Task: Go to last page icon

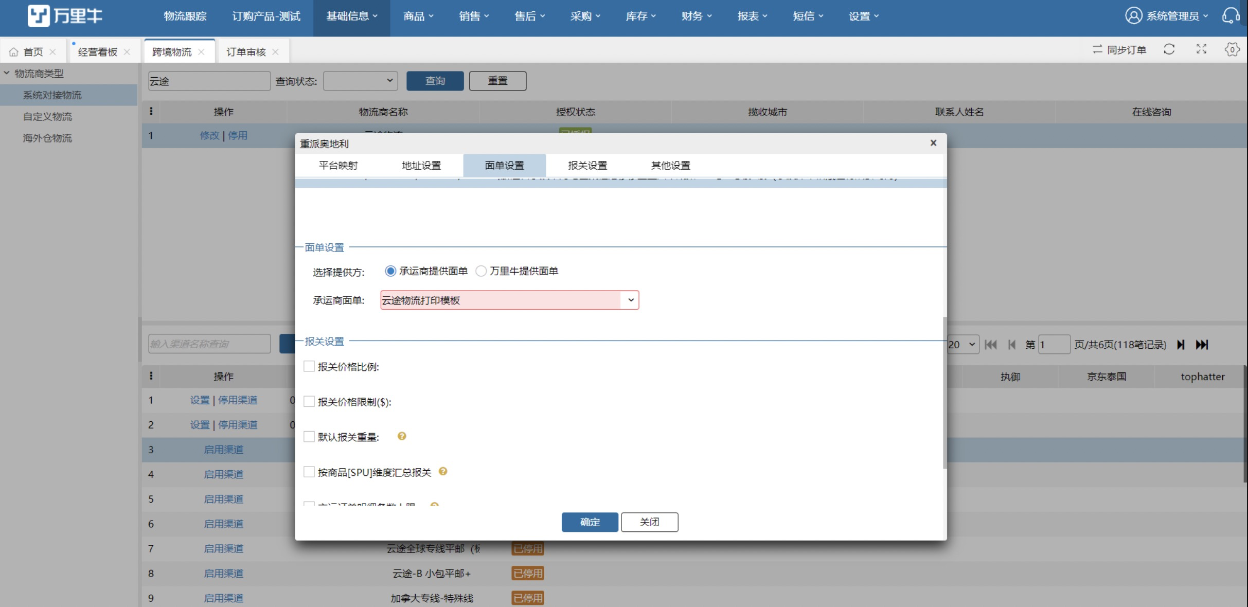Action: 1202,345
